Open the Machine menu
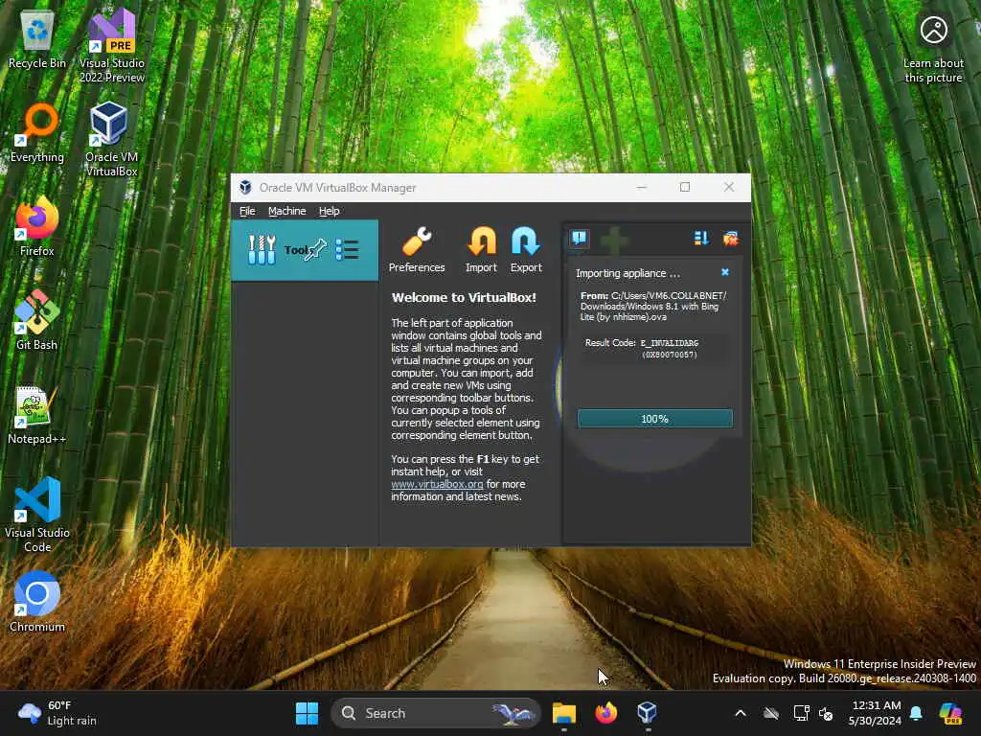 (x=287, y=211)
